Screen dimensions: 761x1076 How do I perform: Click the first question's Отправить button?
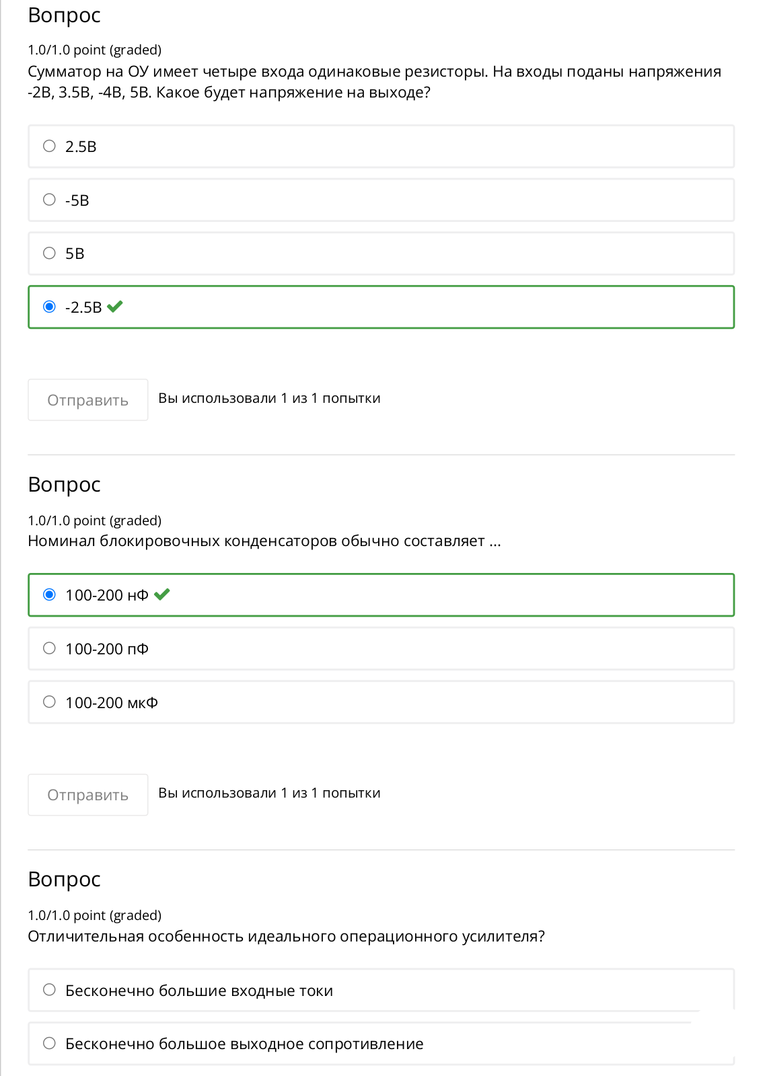click(88, 400)
